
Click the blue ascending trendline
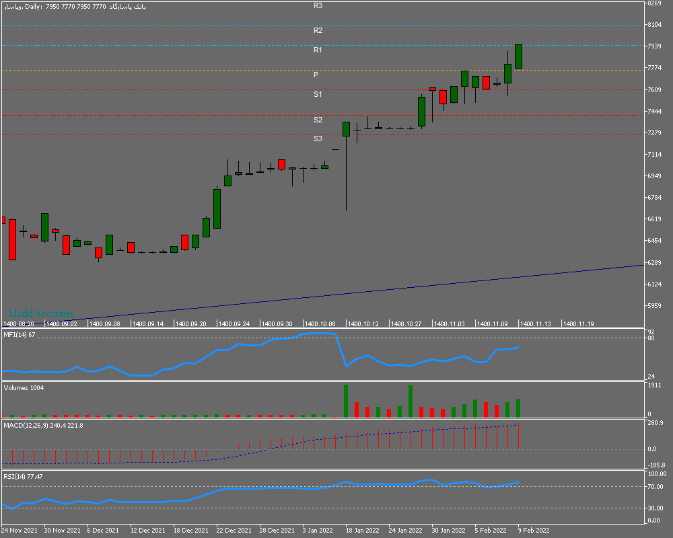tap(404, 291)
